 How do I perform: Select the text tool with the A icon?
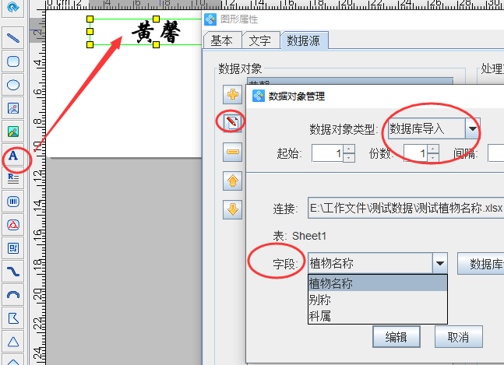(13, 156)
